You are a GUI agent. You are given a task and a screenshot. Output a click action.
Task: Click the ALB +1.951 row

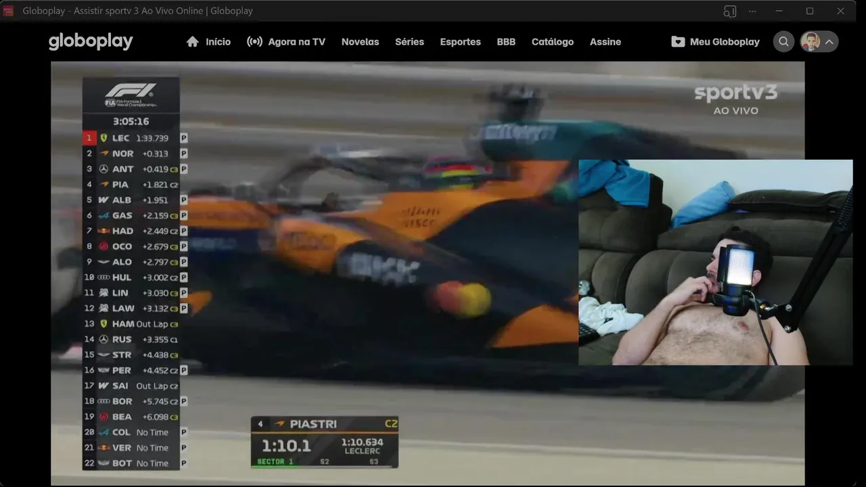[135, 200]
